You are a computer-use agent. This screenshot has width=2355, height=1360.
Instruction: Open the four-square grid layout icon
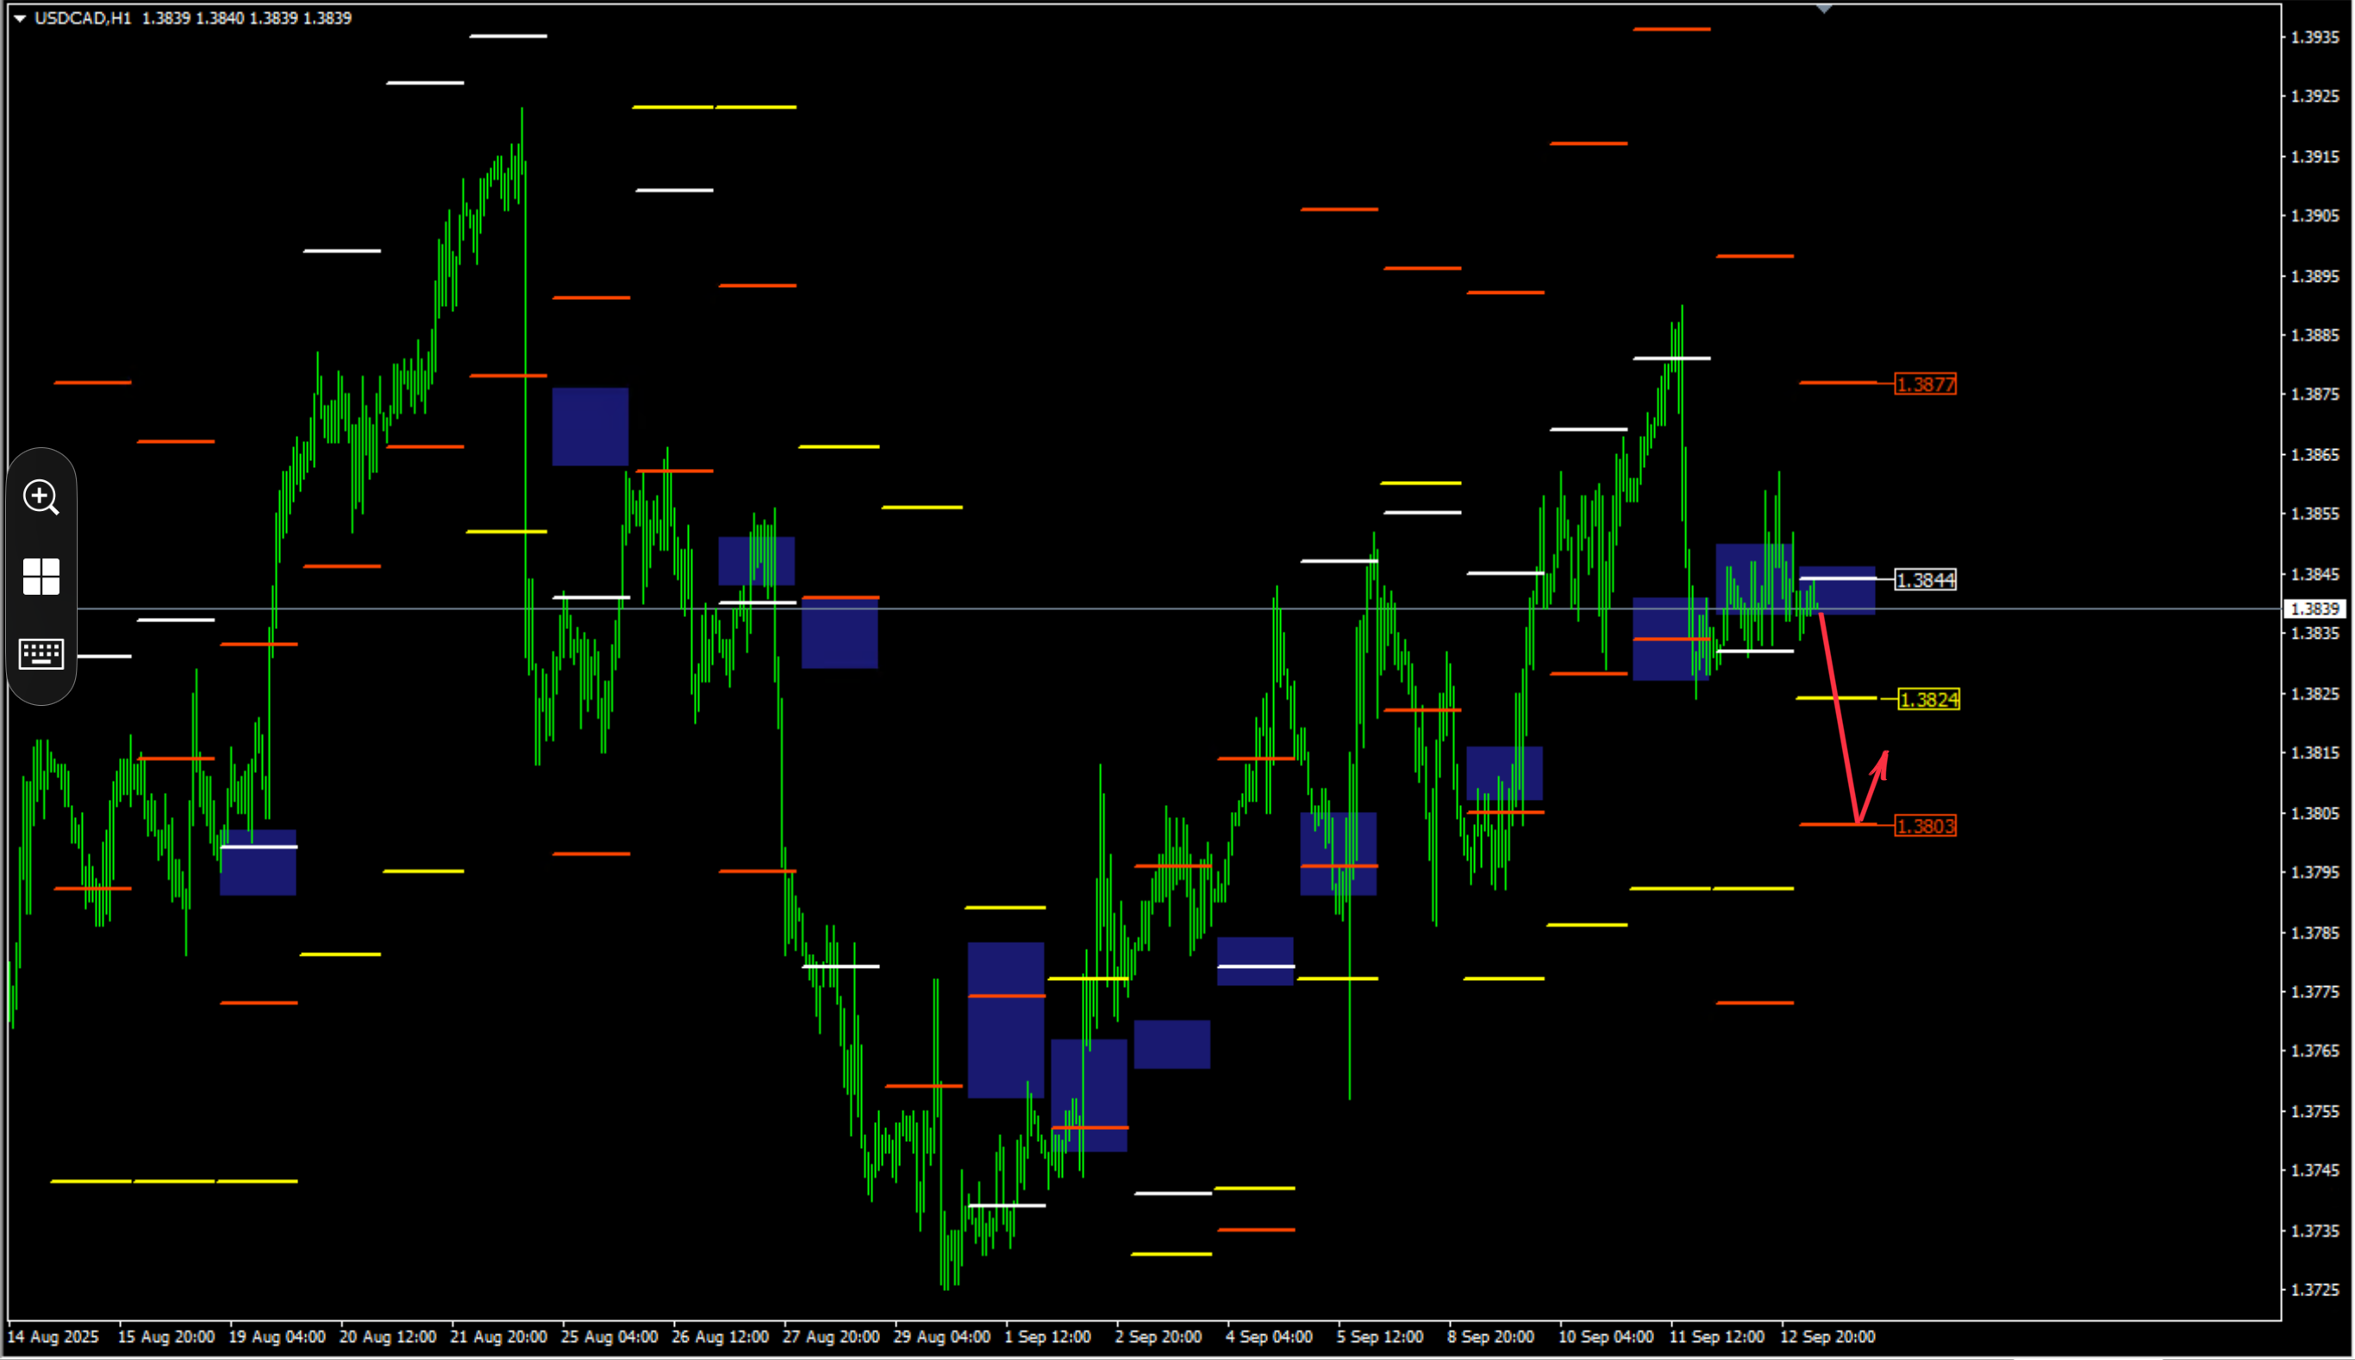(41, 577)
